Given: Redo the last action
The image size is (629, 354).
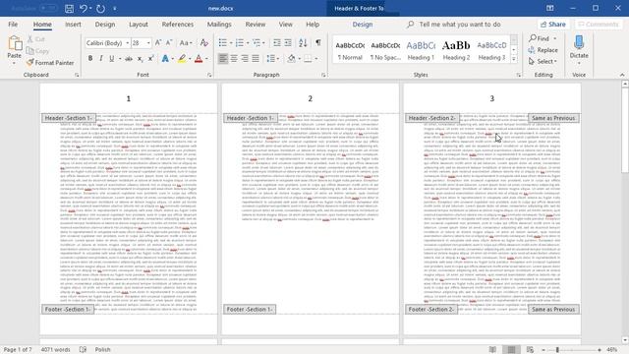Looking at the screenshot, I should (100, 9).
